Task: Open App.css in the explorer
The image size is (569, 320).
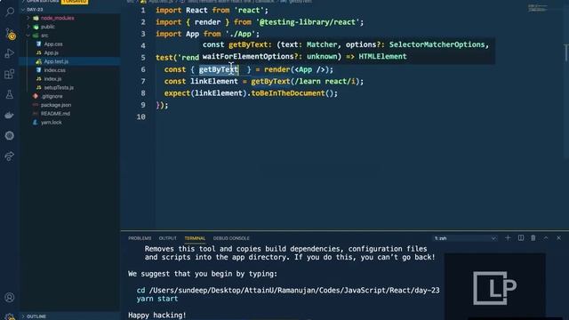Action: (x=53, y=44)
